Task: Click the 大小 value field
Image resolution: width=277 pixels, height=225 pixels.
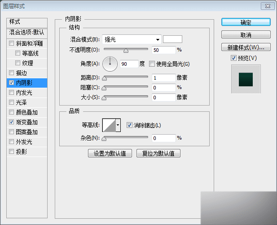Action: pyautogui.click(x=163, y=98)
